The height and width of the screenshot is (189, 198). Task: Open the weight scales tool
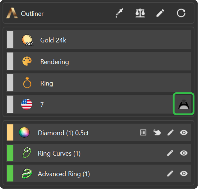coord(140,13)
